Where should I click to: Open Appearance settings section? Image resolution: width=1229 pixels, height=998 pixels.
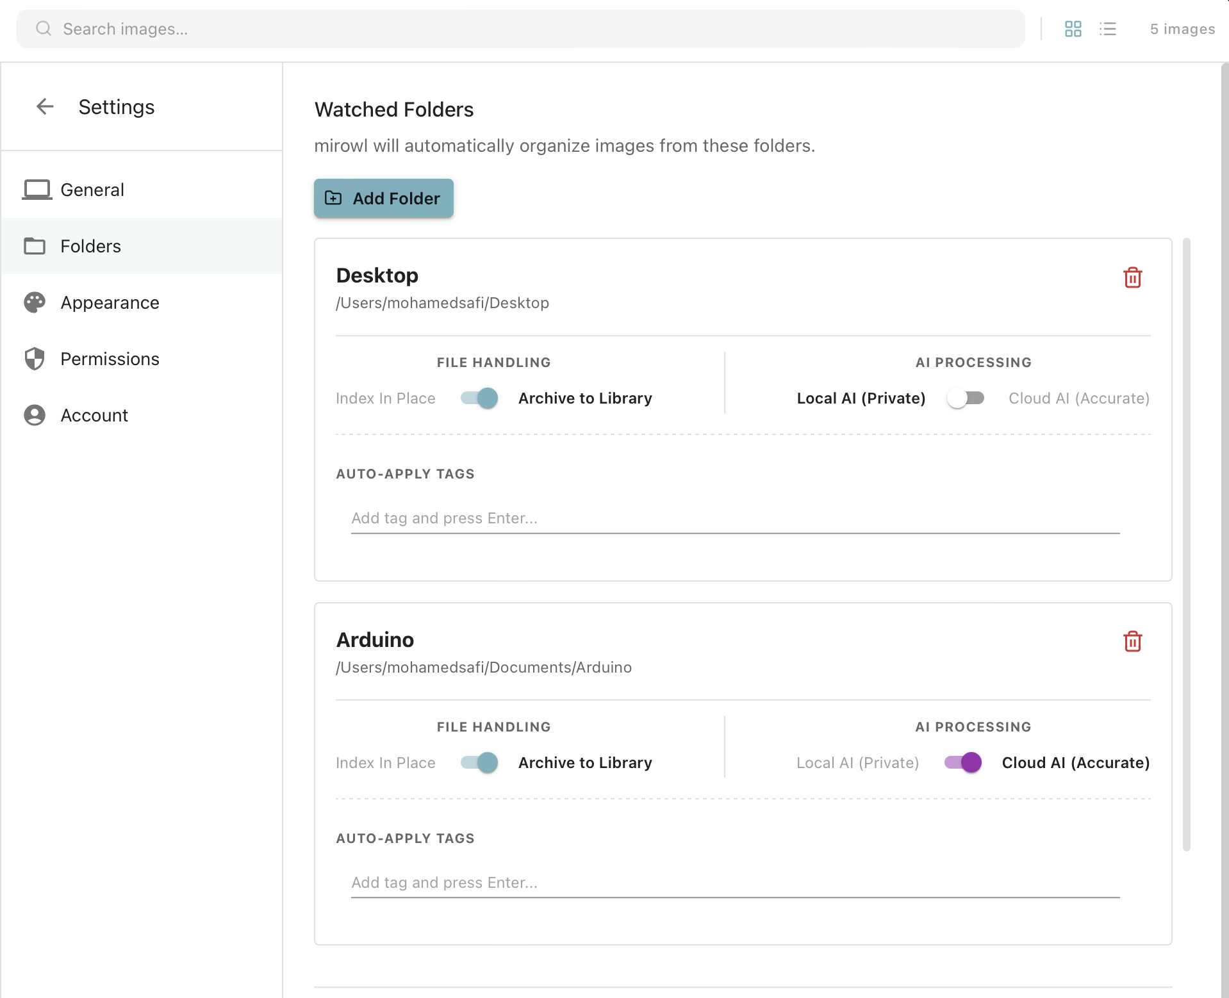pos(142,302)
